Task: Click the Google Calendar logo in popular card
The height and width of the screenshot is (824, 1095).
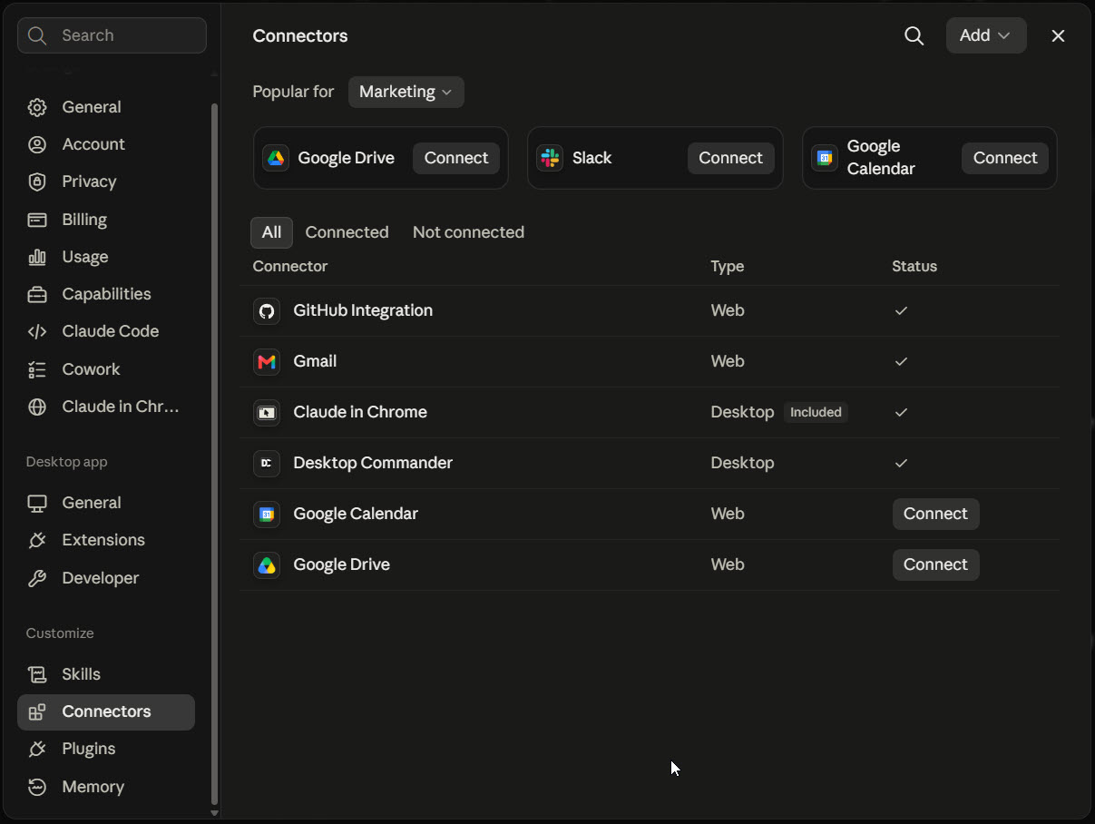Action: click(825, 158)
